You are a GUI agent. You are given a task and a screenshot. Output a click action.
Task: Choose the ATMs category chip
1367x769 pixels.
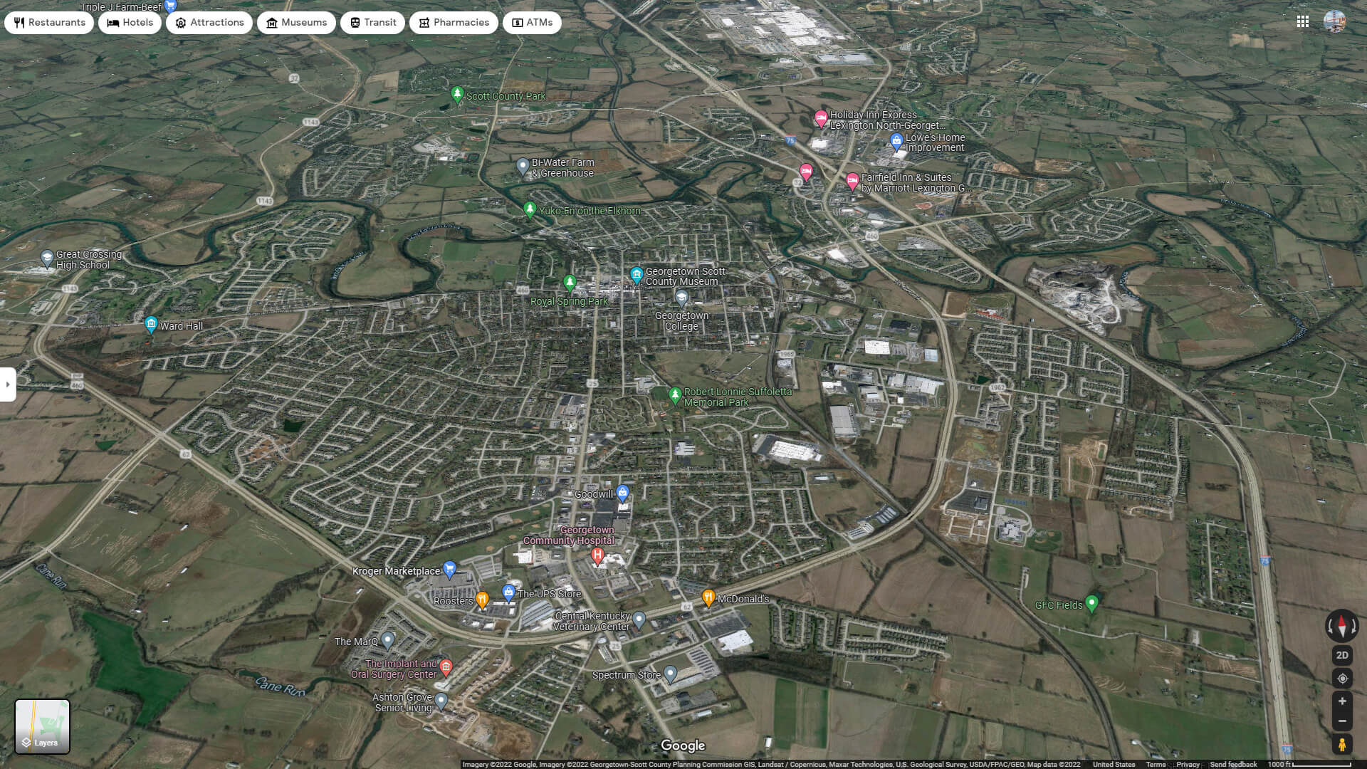tap(531, 22)
